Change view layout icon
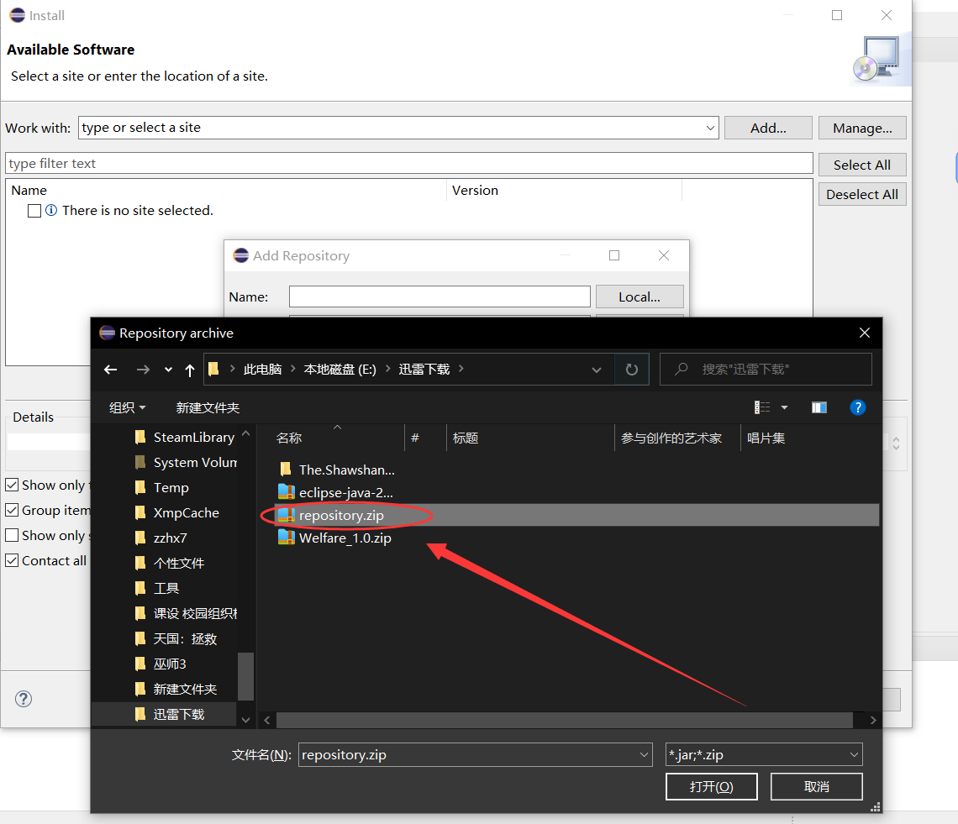958x824 pixels. pos(762,407)
